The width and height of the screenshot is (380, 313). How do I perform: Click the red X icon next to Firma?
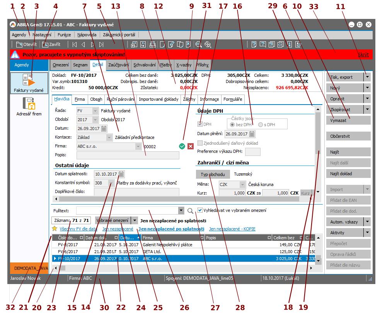[x=191, y=146]
